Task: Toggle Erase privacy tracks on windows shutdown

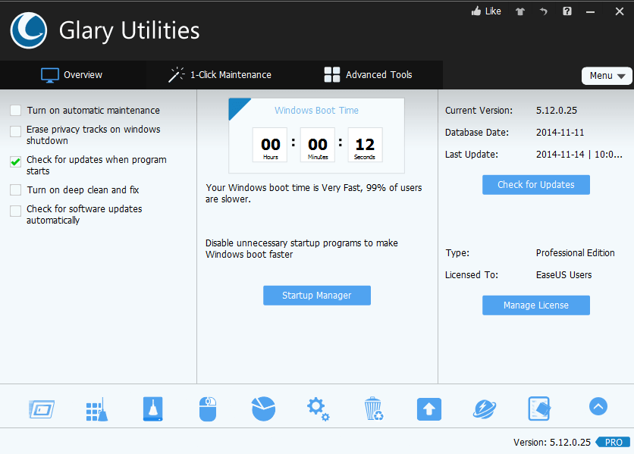Action: coord(16,131)
